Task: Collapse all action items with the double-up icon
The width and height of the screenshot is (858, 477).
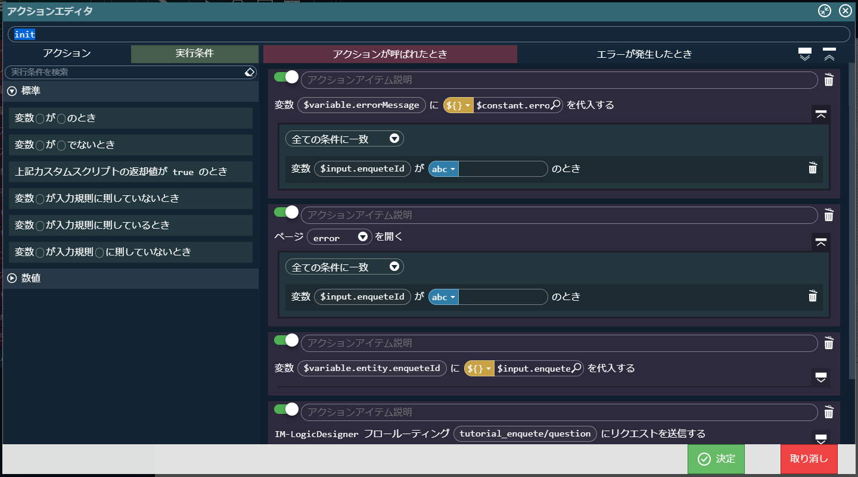Action: tap(829, 55)
